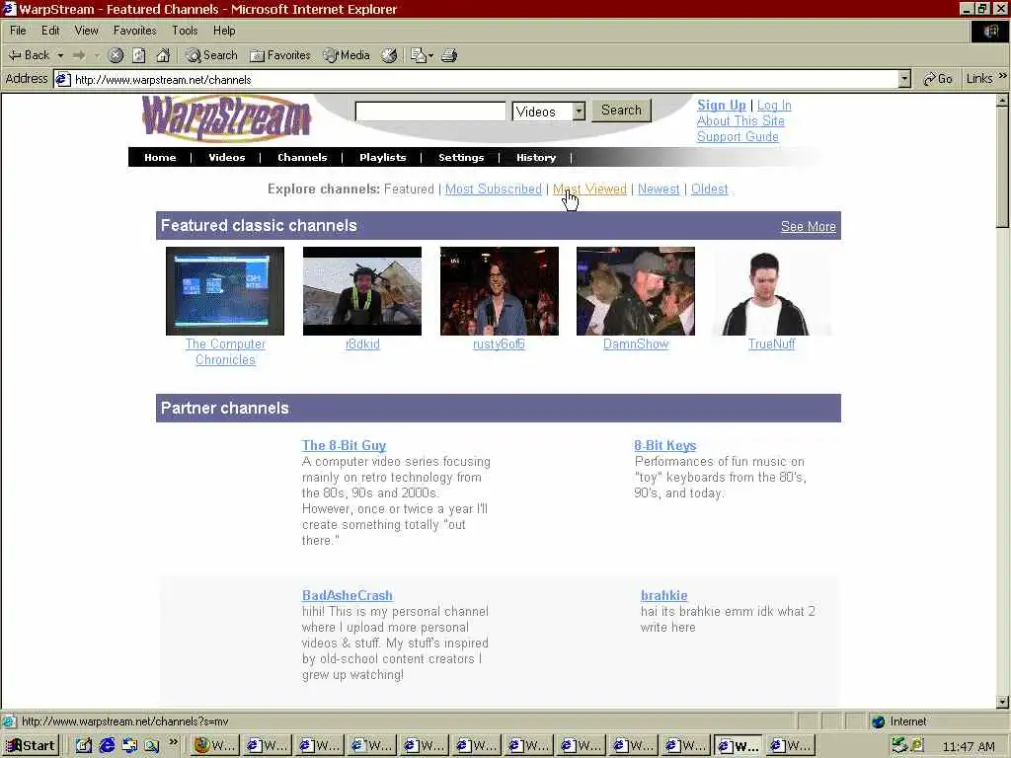Click the WarpStream Search button
Image resolution: width=1011 pixels, height=758 pixels.
tap(622, 111)
